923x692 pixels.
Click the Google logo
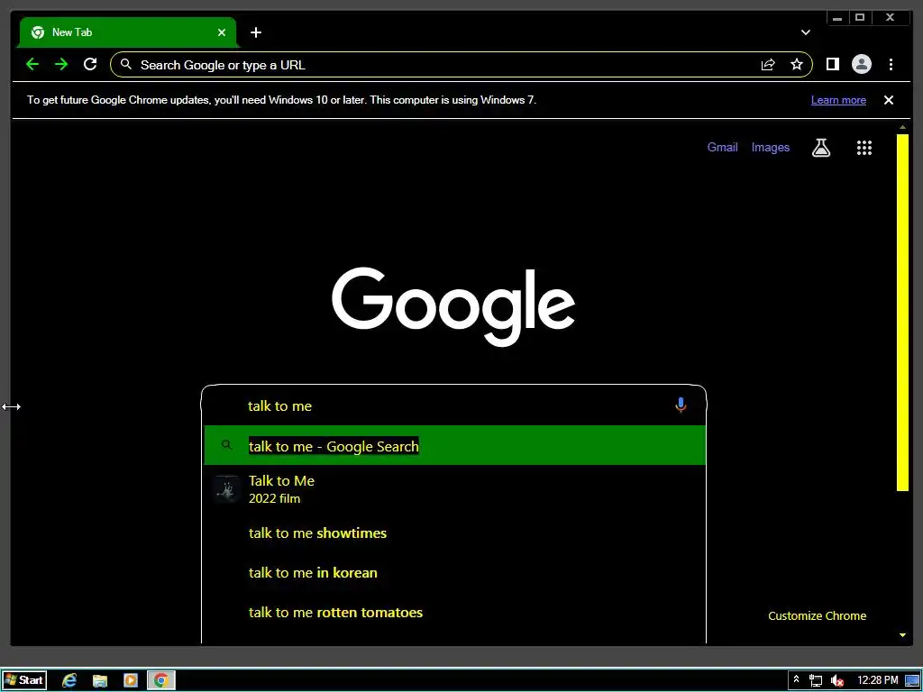453,306
